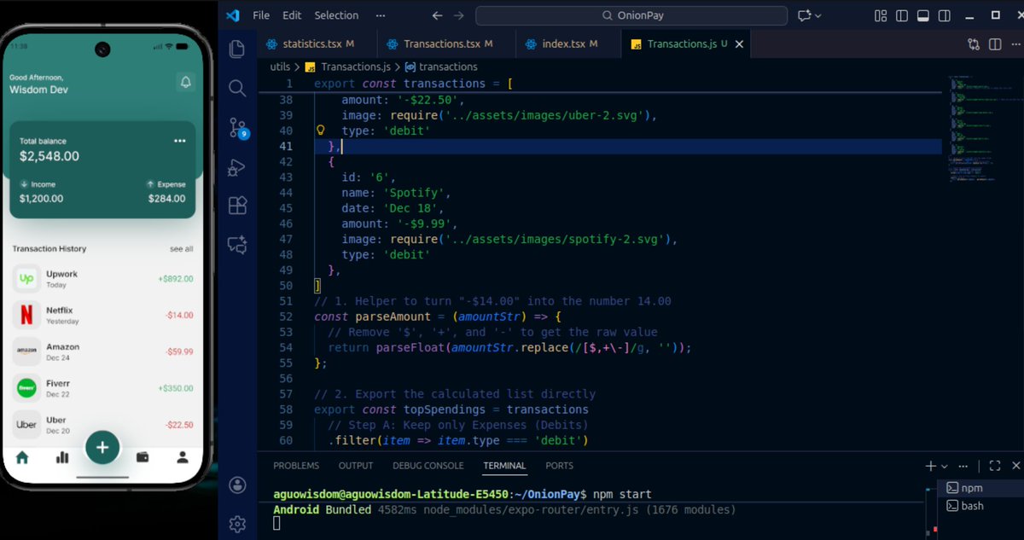Toggle the secondary side bar
The height and width of the screenshot is (540, 1024).
pyautogui.click(x=945, y=15)
